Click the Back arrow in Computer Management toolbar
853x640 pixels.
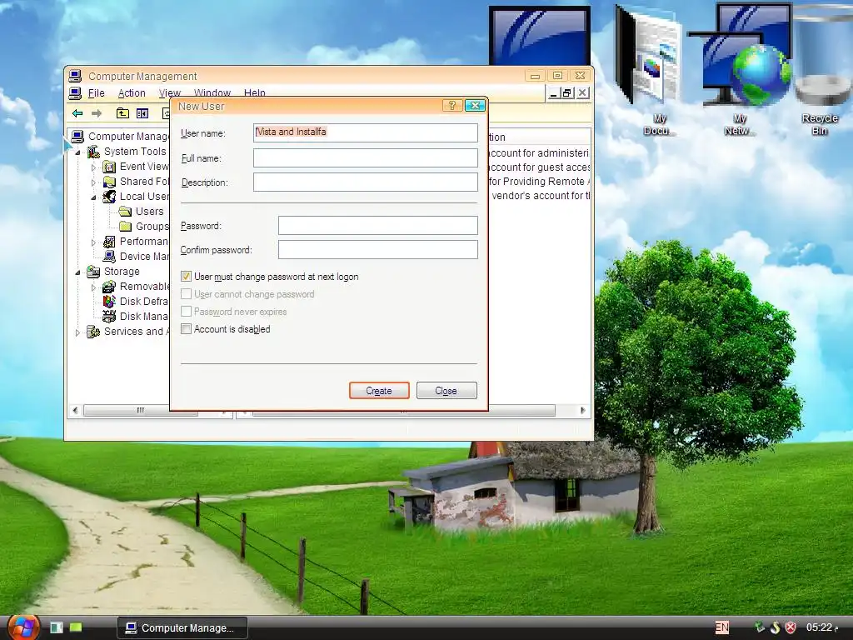(77, 113)
